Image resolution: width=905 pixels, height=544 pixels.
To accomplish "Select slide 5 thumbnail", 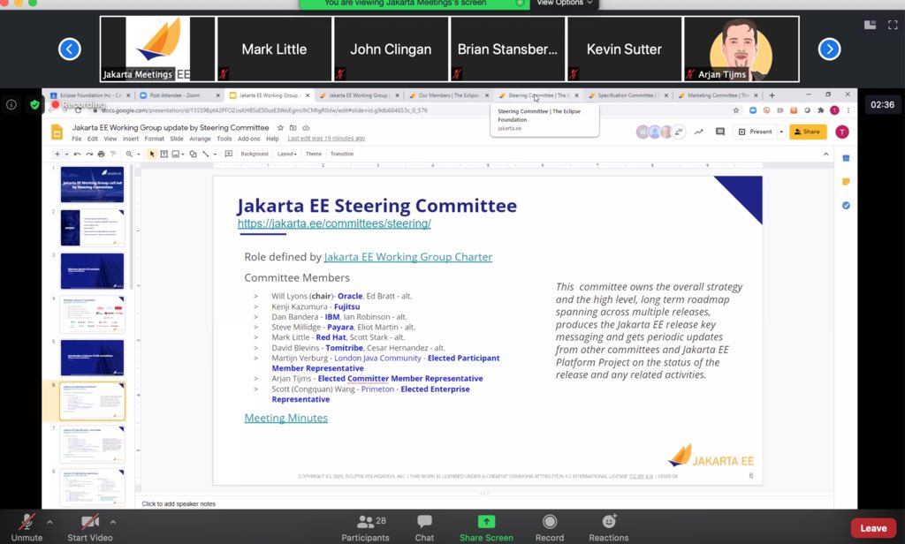I will (92, 358).
